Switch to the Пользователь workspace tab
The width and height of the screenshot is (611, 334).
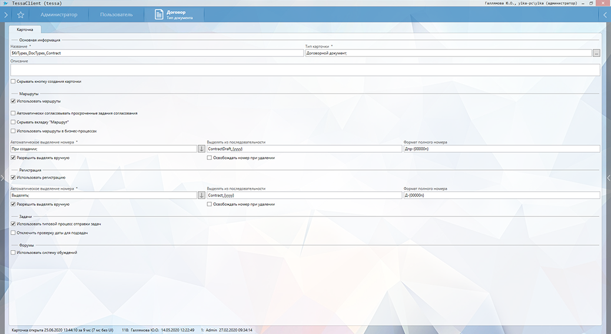click(x=116, y=15)
